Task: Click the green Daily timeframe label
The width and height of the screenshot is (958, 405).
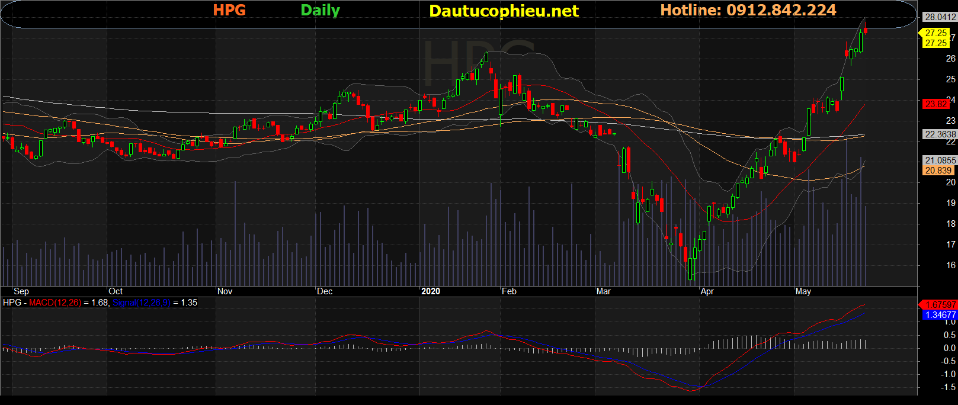Action: 320,10
